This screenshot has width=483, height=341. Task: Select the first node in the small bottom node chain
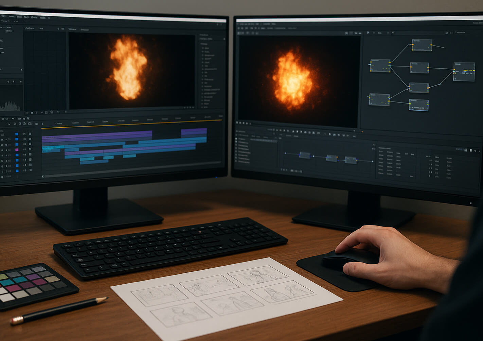tap(305, 155)
